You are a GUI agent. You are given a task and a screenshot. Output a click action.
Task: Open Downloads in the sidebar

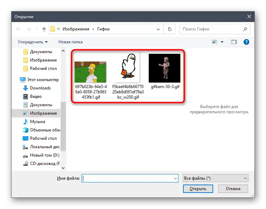click(x=37, y=88)
